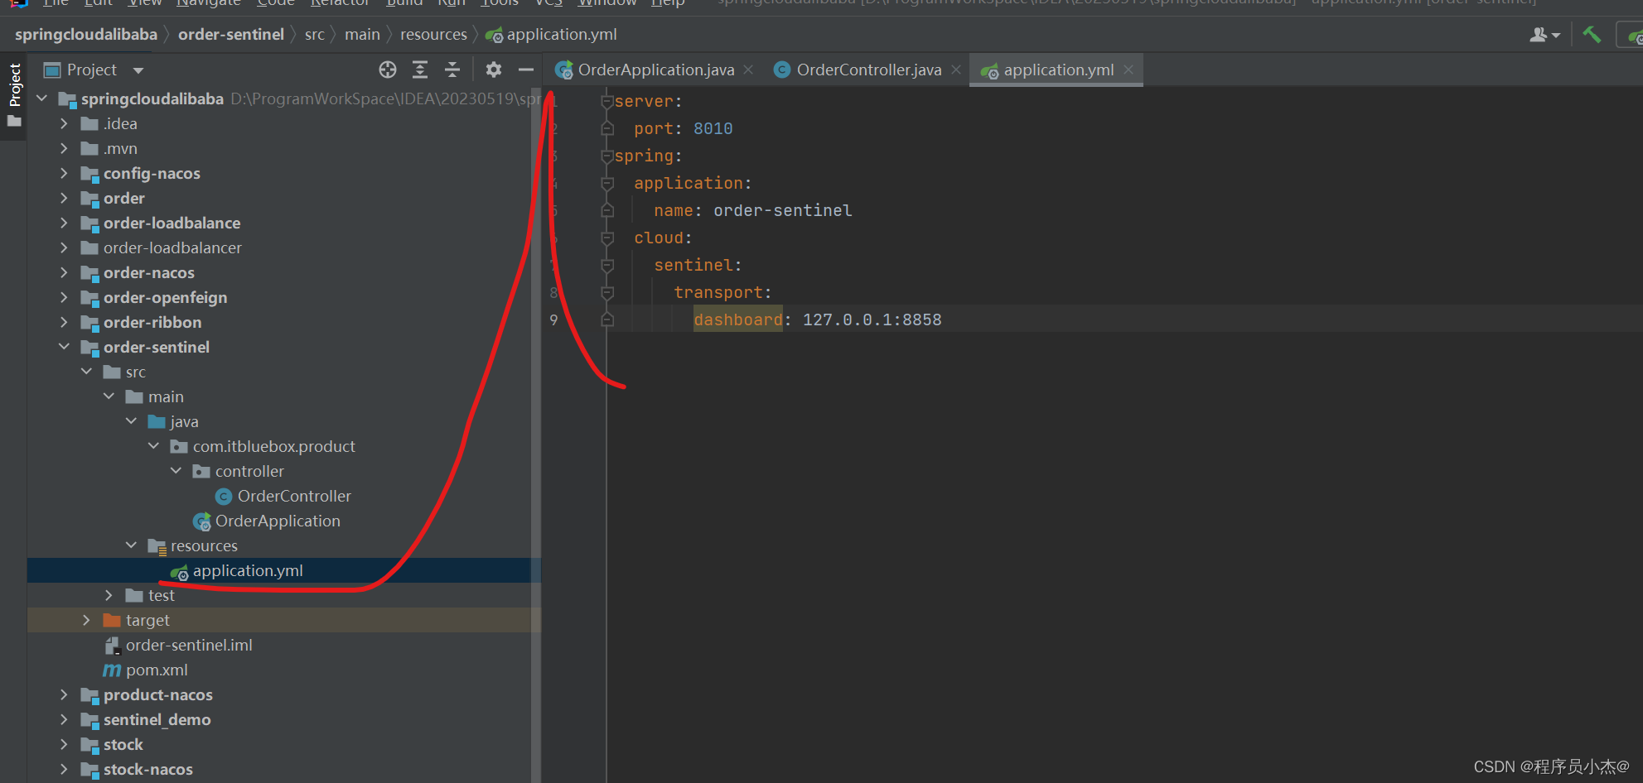This screenshot has width=1643, height=783.
Task: Select order-sentinel.iml file
Action: (189, 645)
